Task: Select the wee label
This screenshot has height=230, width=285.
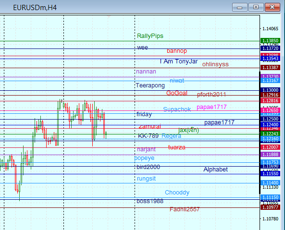Action: 142,48
